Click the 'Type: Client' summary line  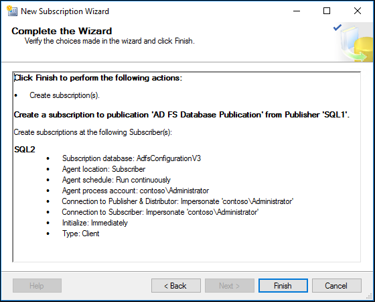[x=81, y=234]
